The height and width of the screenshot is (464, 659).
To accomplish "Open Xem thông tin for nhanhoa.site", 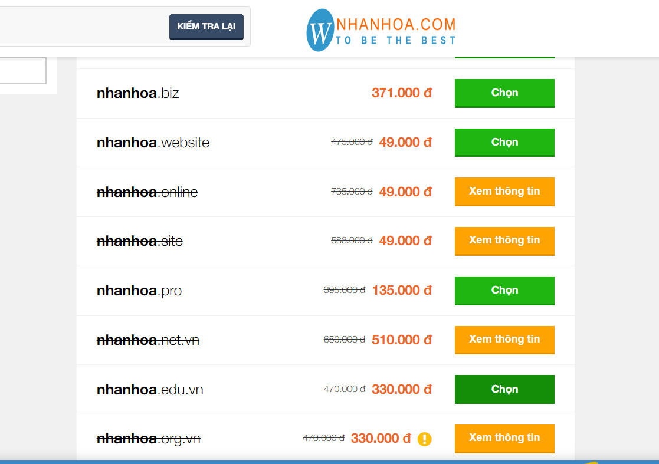I will (504, 241).
